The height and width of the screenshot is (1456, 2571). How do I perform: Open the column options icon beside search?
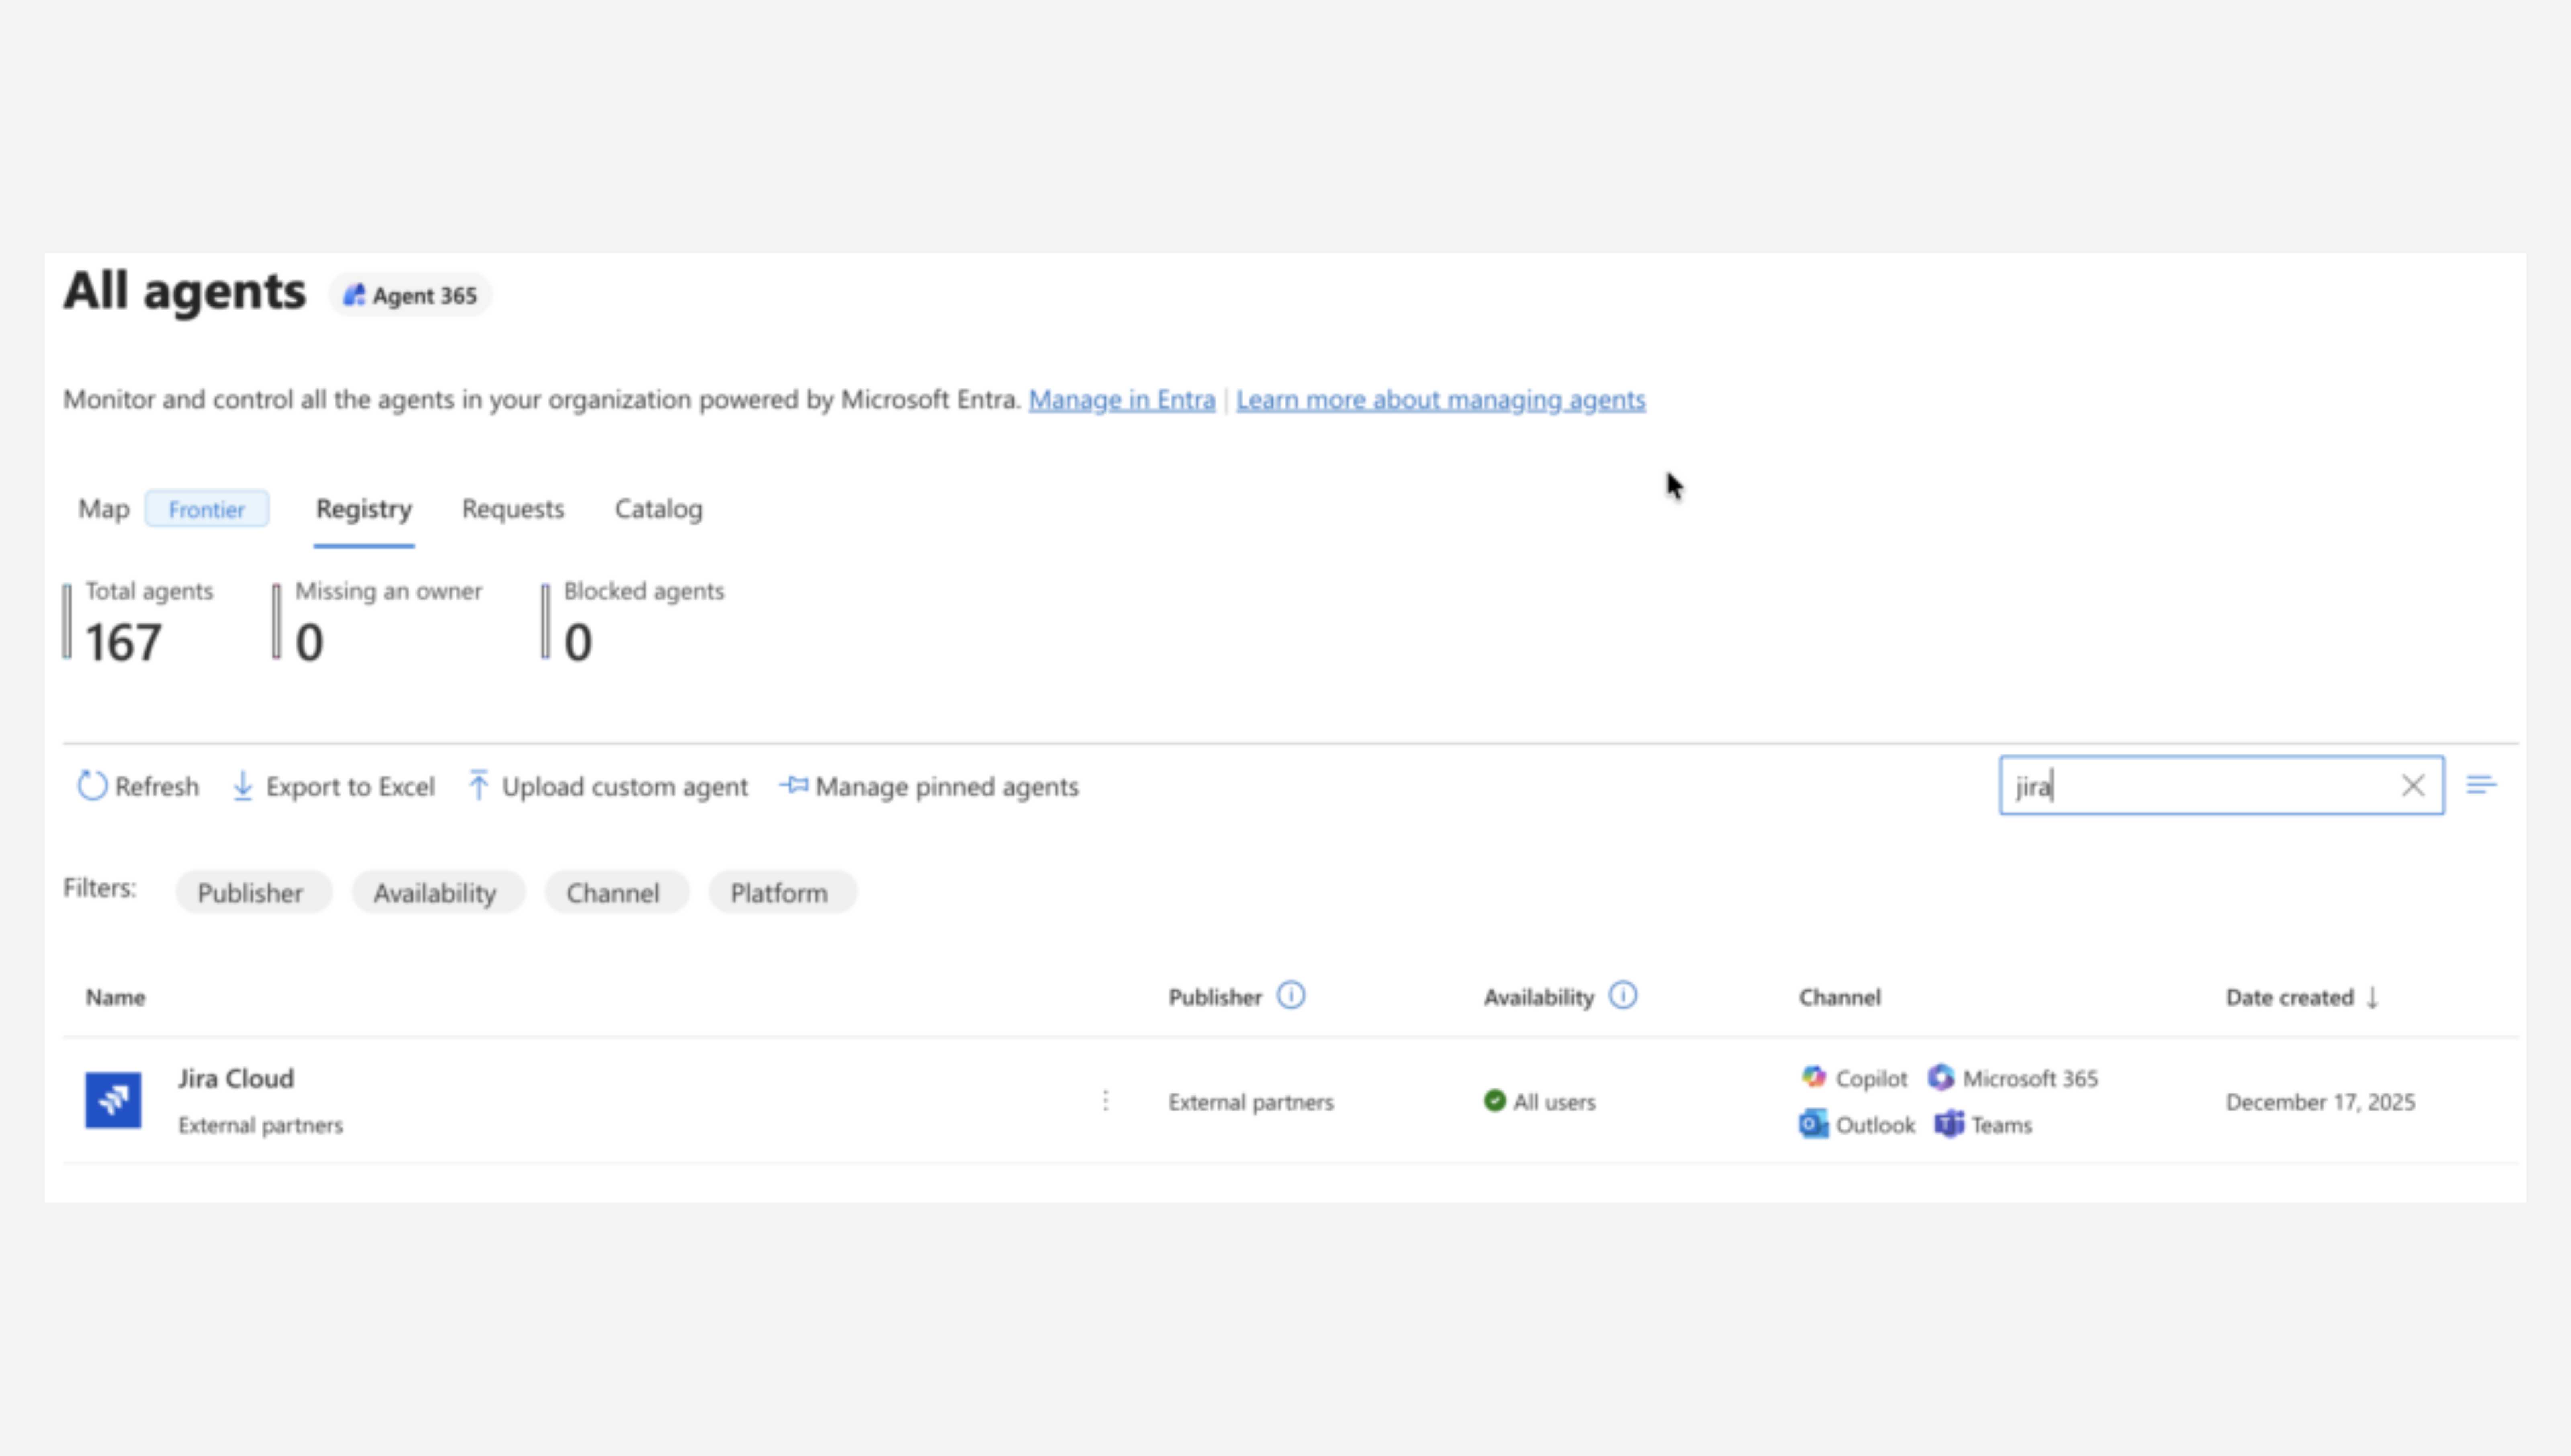point(2481,785)
